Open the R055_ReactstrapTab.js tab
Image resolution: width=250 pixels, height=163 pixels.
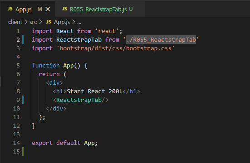pyautogui.click(x=100, y=9)
